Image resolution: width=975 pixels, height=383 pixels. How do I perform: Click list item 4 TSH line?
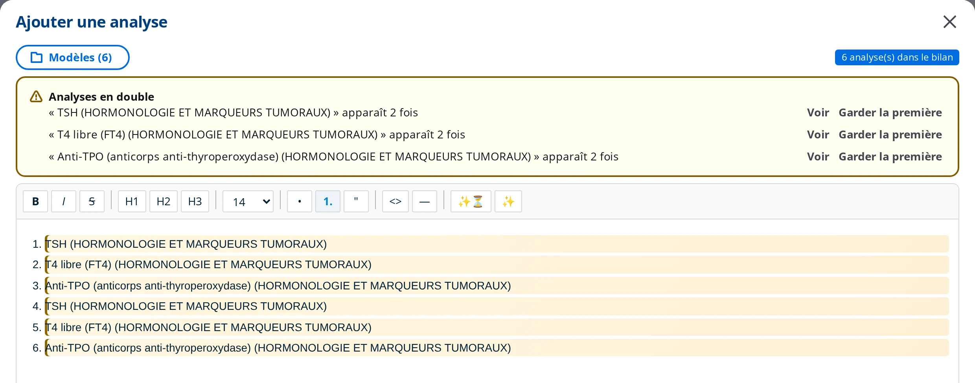[497, 306]
